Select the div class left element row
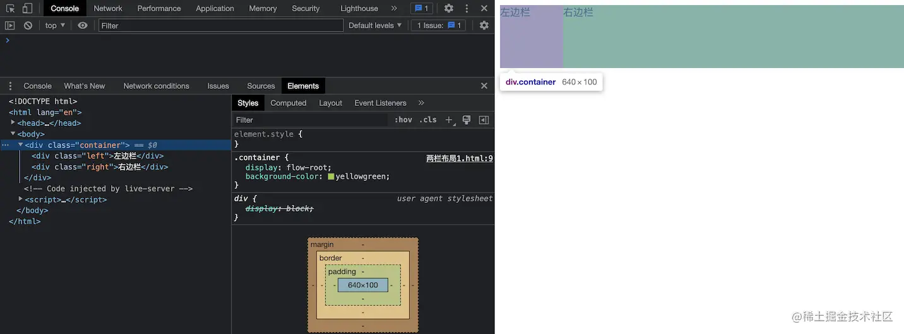This screenshot has height=334, width=904. pyautogui.click(x=116, y=156)
